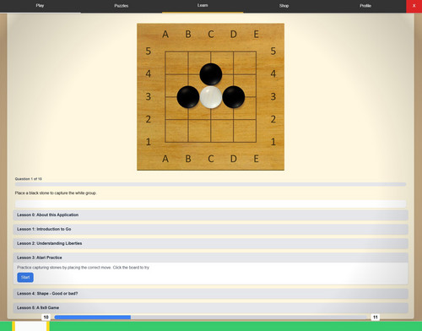The height and width of the screenshot is (331, 422).
Task: Click the black stone at B3
Action: 188,97
